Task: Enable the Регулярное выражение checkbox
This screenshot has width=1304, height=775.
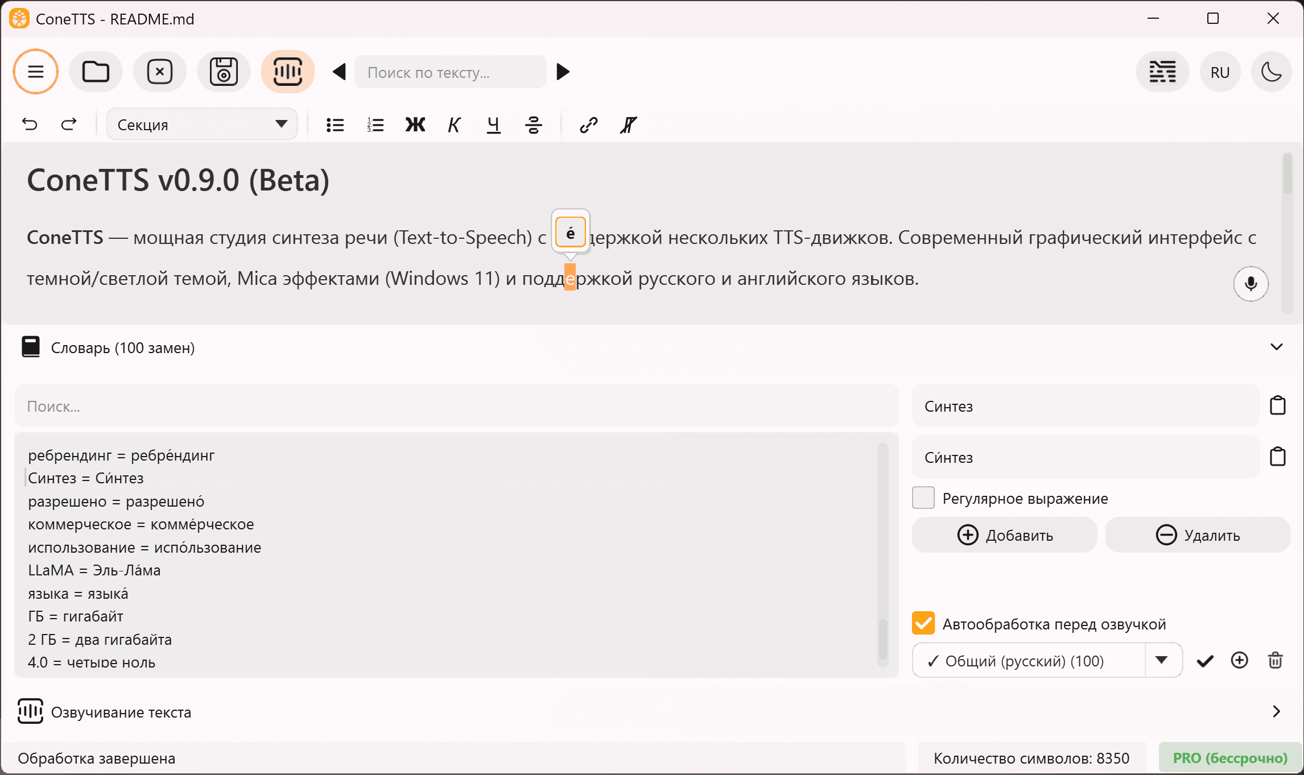Action: [x=923, y=498]
